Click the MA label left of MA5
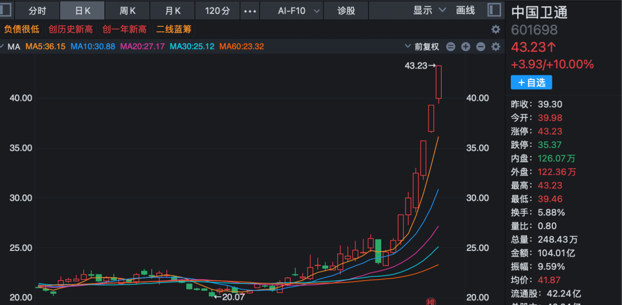Screen dimensions: 622x305 click(x=14, y=47)
